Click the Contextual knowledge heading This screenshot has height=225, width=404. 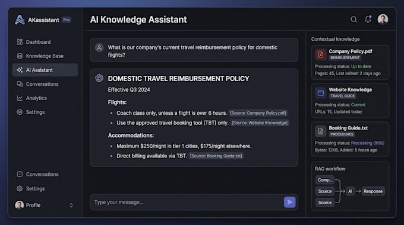coord(335,39)
